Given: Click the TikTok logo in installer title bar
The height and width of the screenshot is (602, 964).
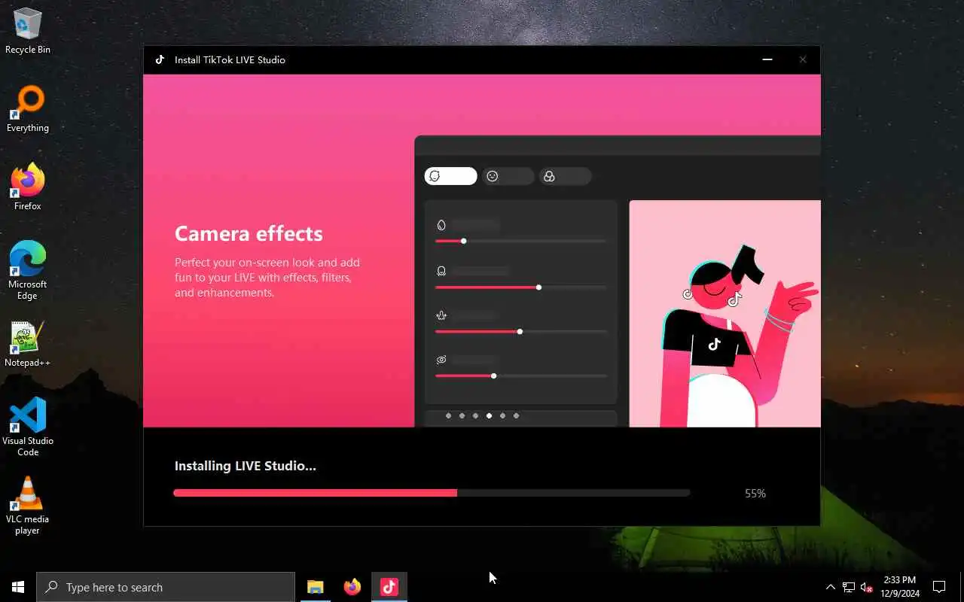Looking at the screenshot, I should (x=160, y=59).
